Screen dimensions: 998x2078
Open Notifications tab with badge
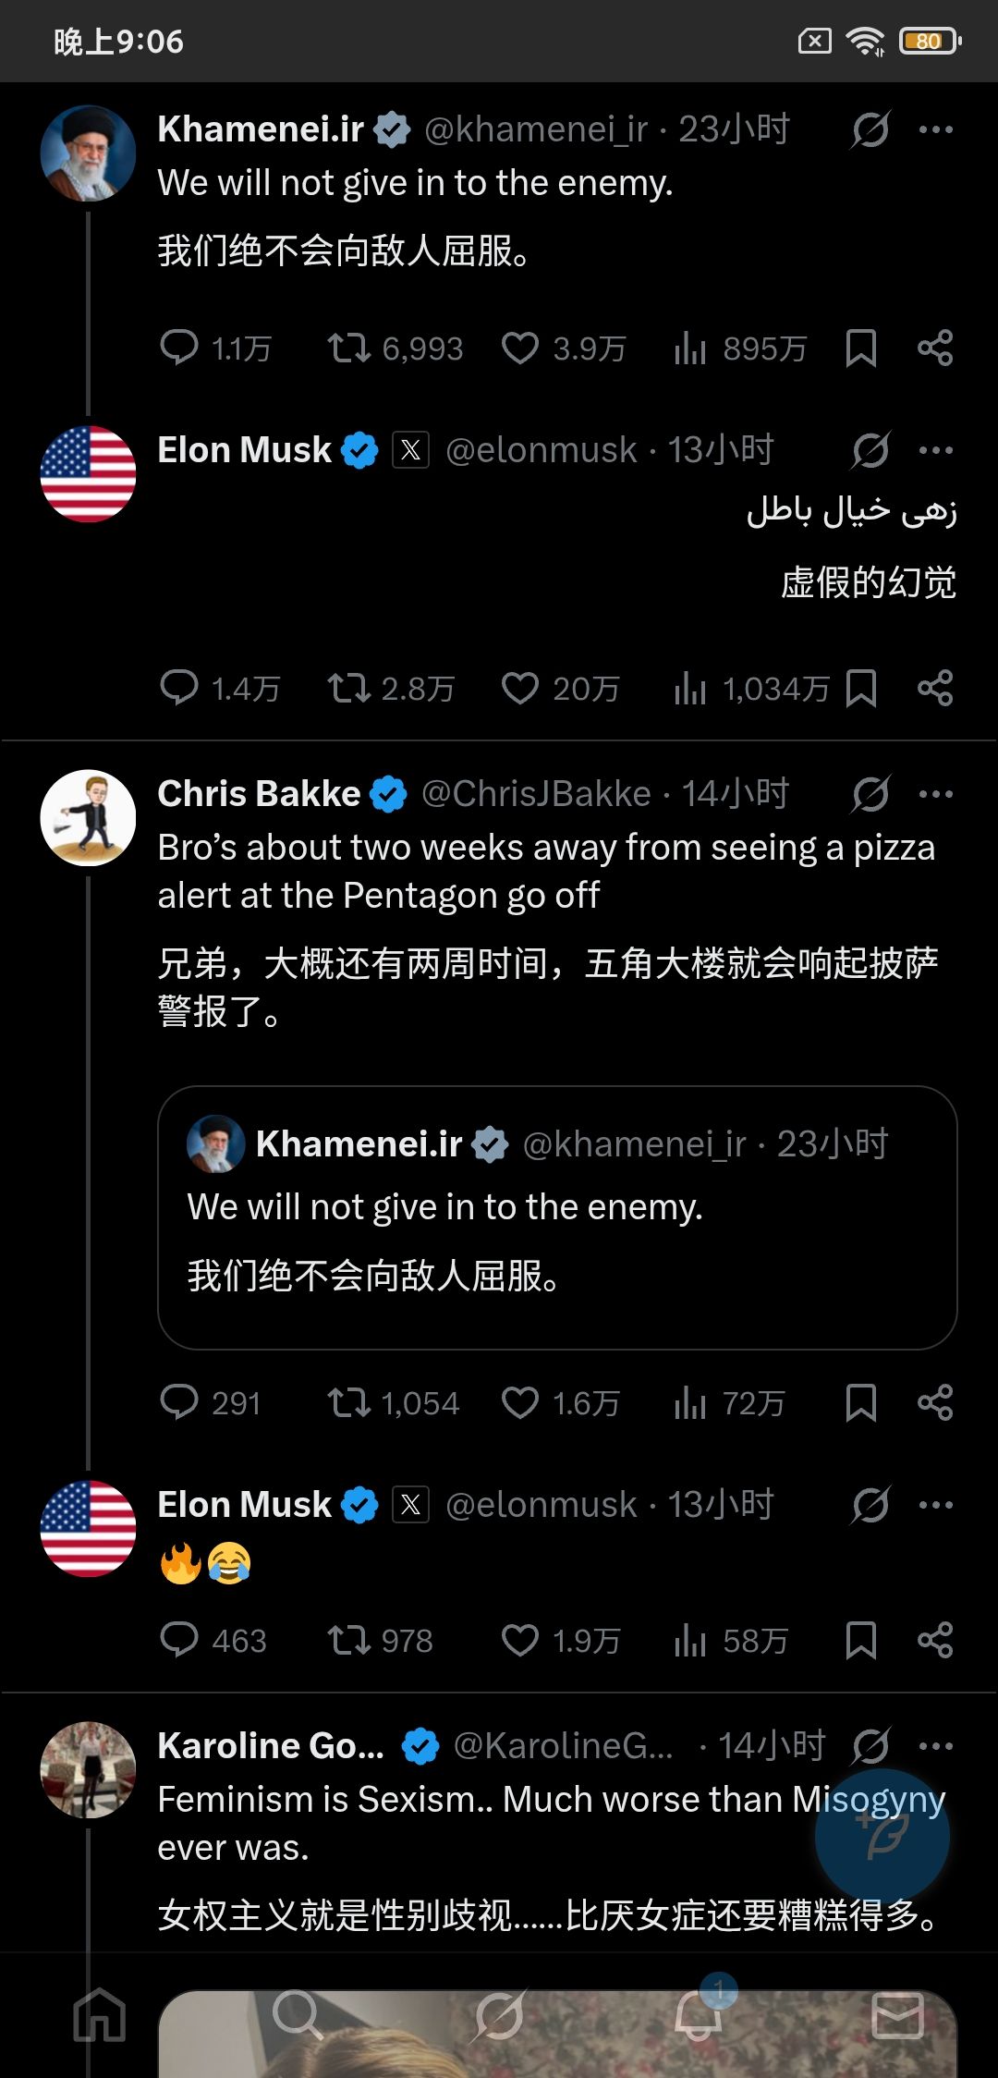click(699, 2013)
